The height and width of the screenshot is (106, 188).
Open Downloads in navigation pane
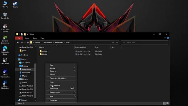(26, 73)
